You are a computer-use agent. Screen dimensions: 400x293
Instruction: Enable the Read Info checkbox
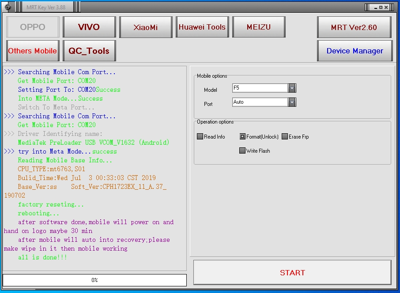click(200, 136)
